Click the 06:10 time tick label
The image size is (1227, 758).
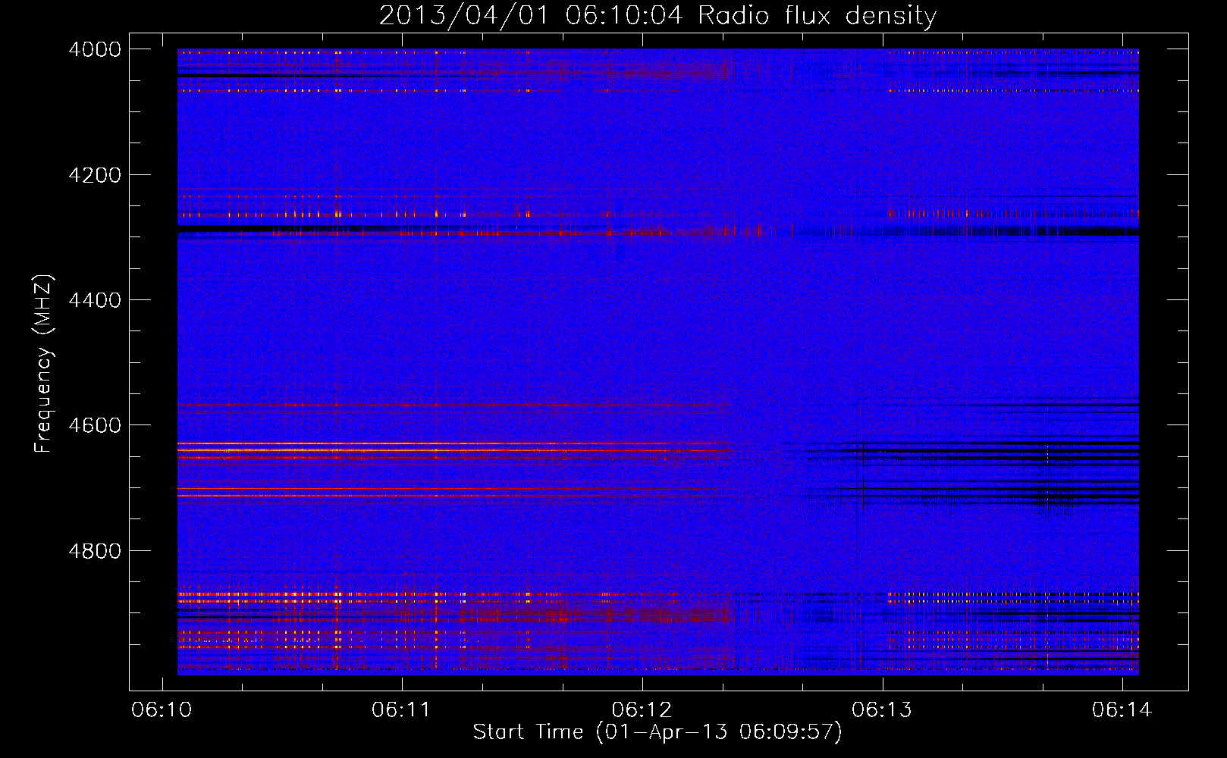coord(162,710)
